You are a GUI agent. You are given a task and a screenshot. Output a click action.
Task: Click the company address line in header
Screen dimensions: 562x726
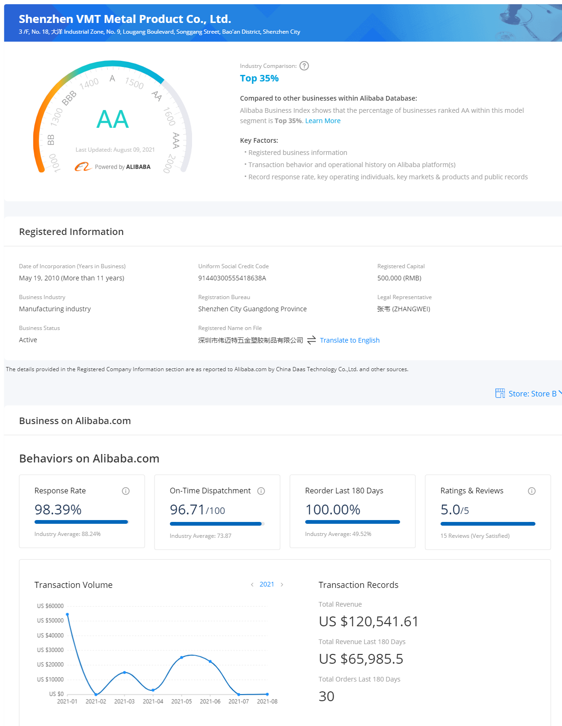coord(160,32)
